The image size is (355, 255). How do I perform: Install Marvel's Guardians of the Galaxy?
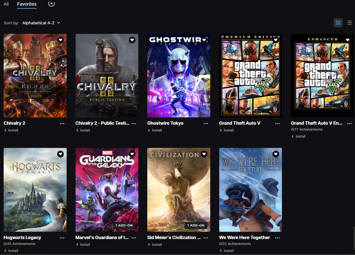pyautogui.click(x=83, y=245)
